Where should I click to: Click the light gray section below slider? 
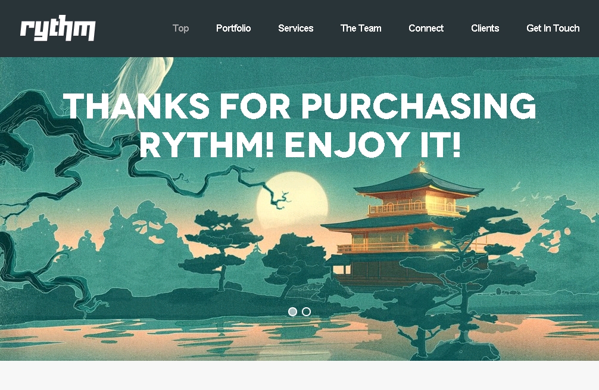299,376
